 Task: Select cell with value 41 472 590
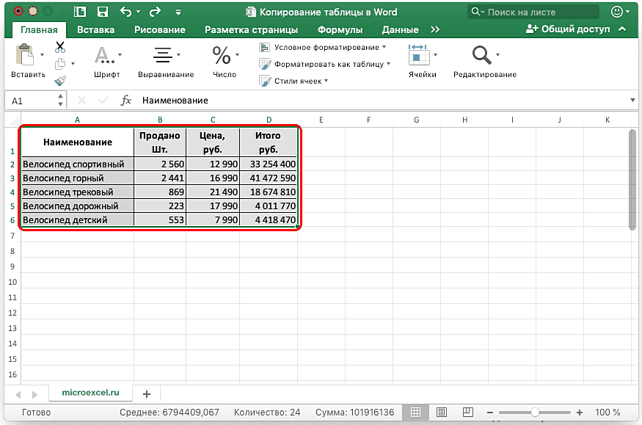coord(269,178)
